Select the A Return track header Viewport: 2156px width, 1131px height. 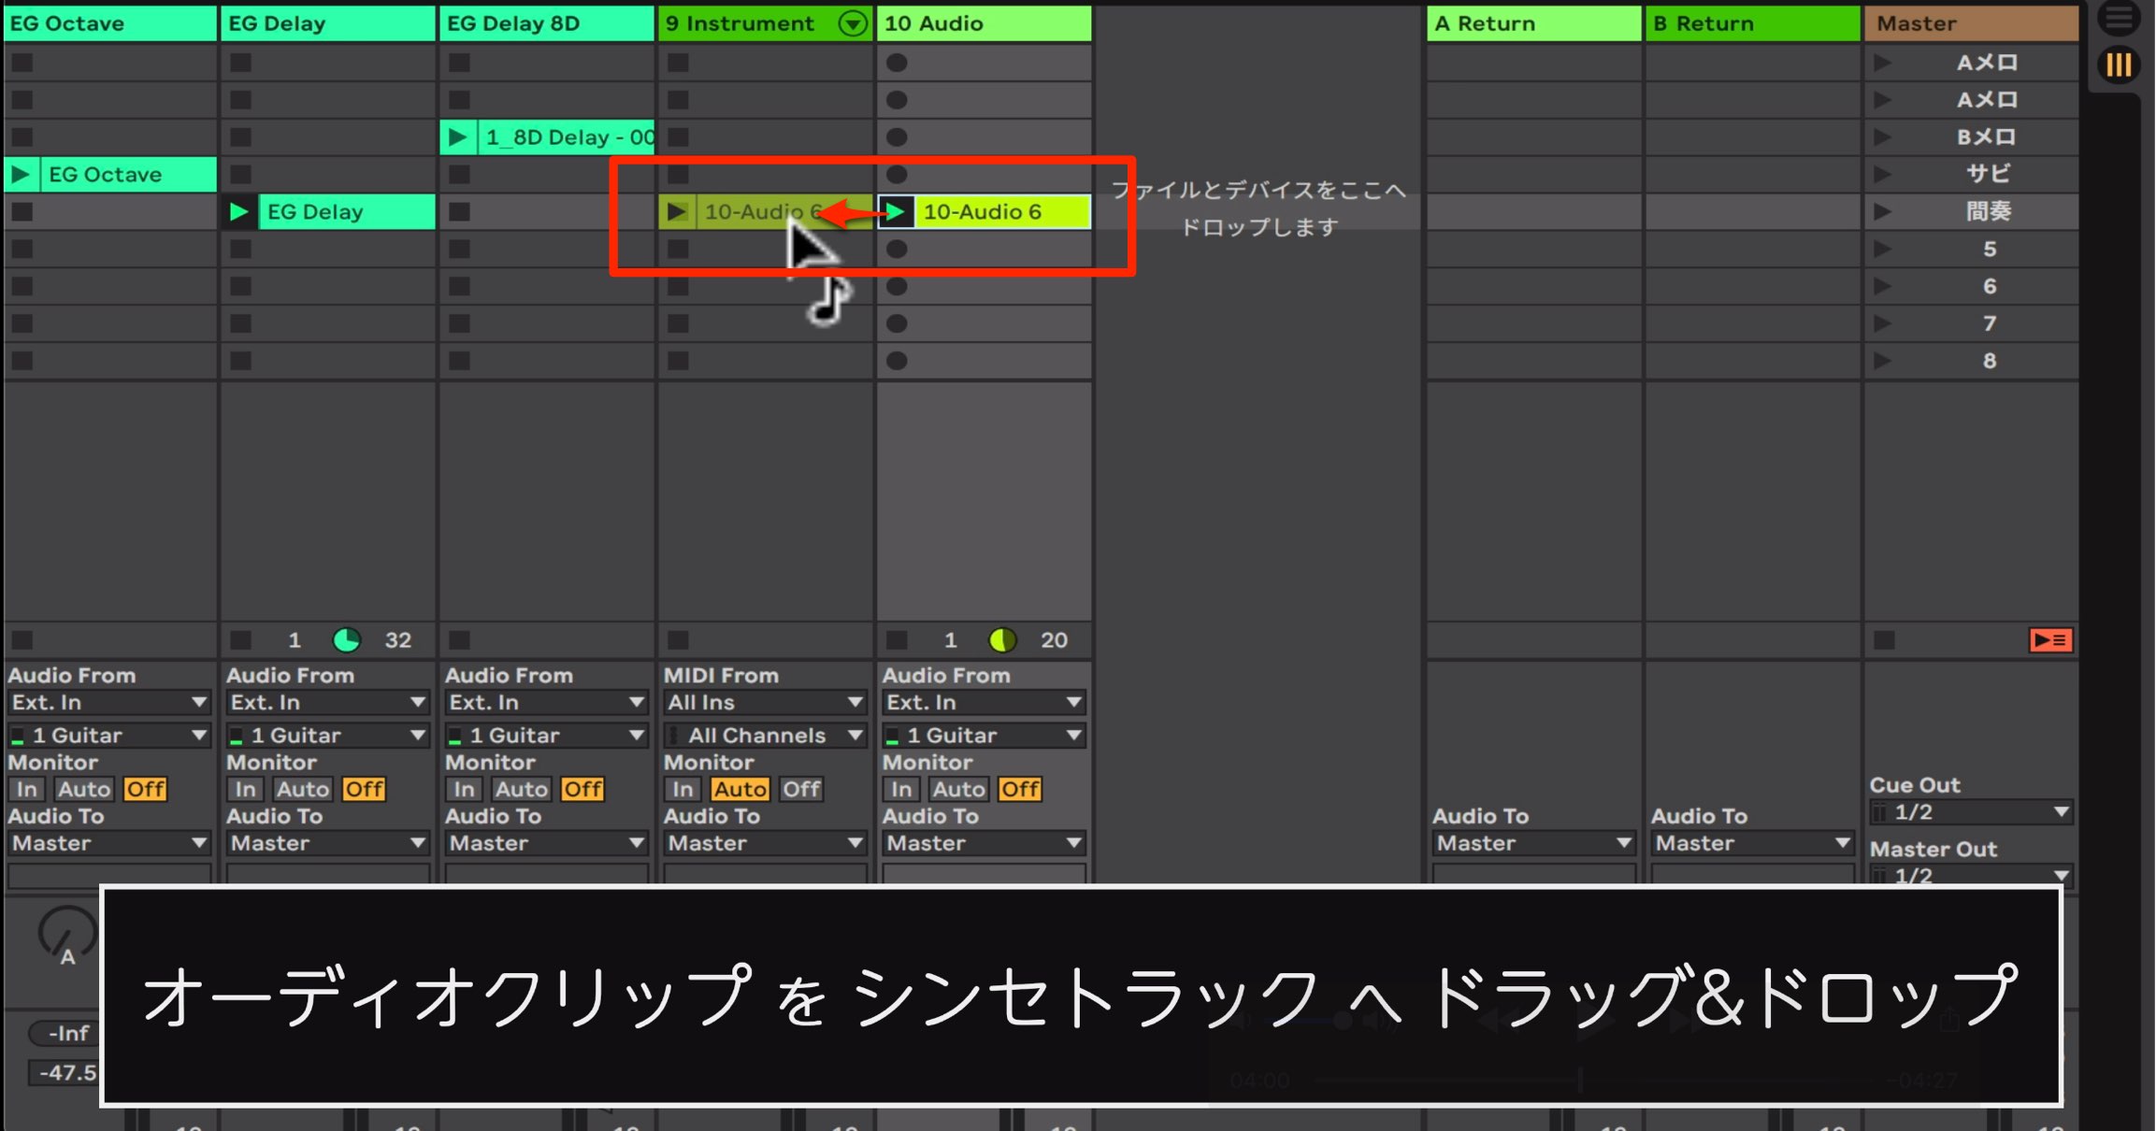[1533, 23]
